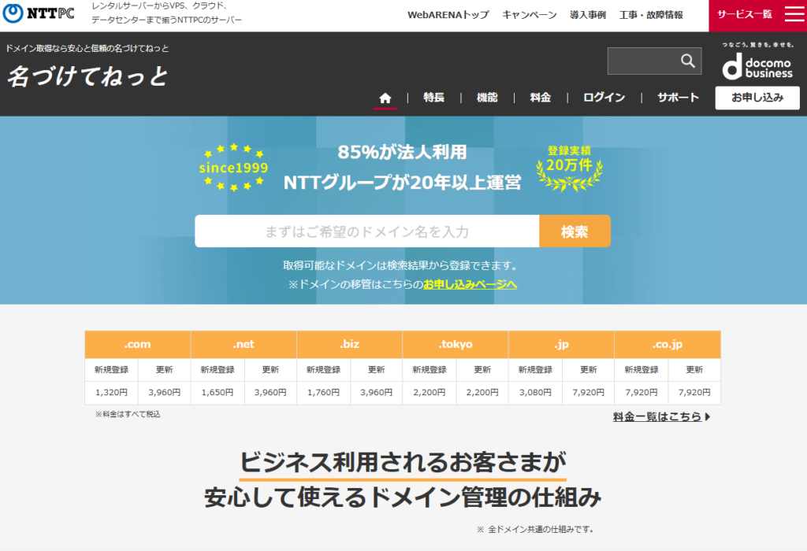Viewport: 807px width, 551px height.
Task: Click the home icon in navigation bar
Action: [x=385, y=98]
